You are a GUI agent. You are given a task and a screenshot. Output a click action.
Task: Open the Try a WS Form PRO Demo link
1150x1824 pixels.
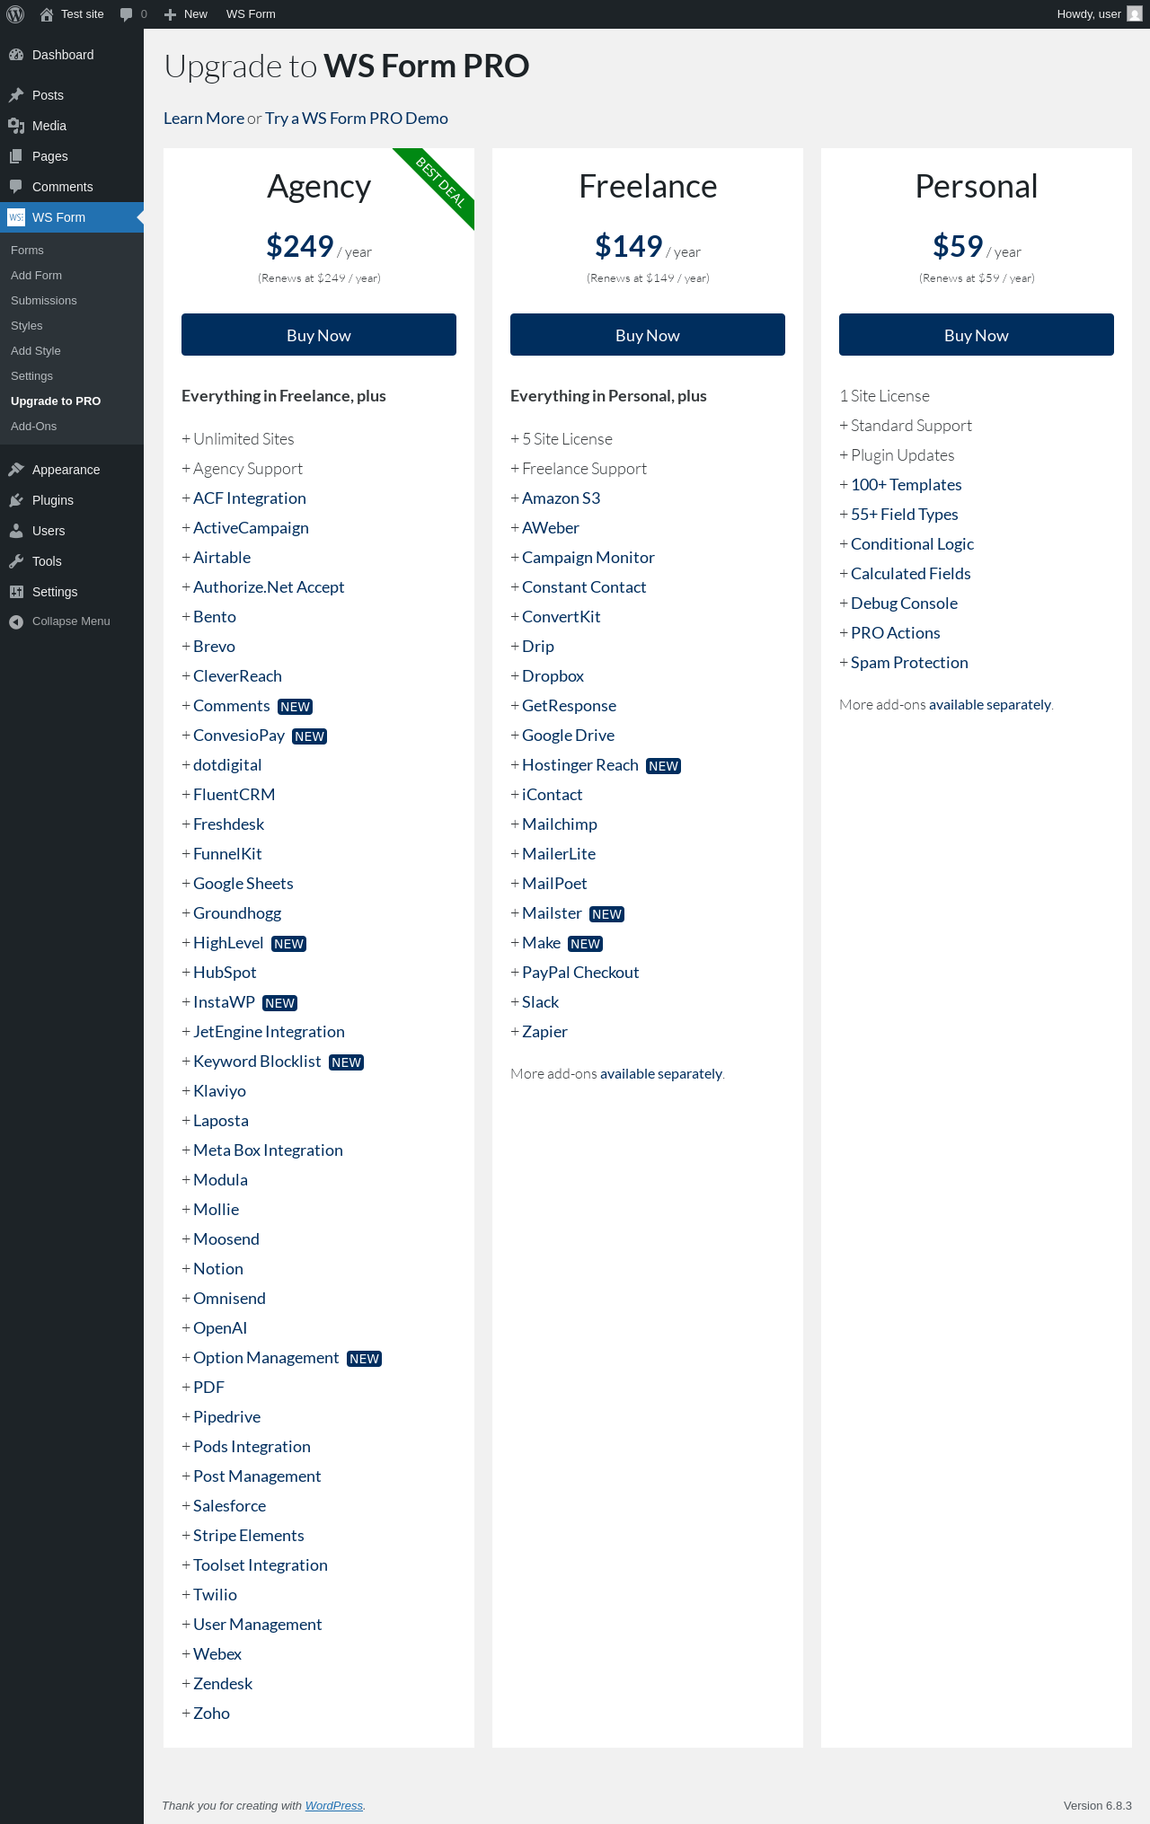coord(357,119)
